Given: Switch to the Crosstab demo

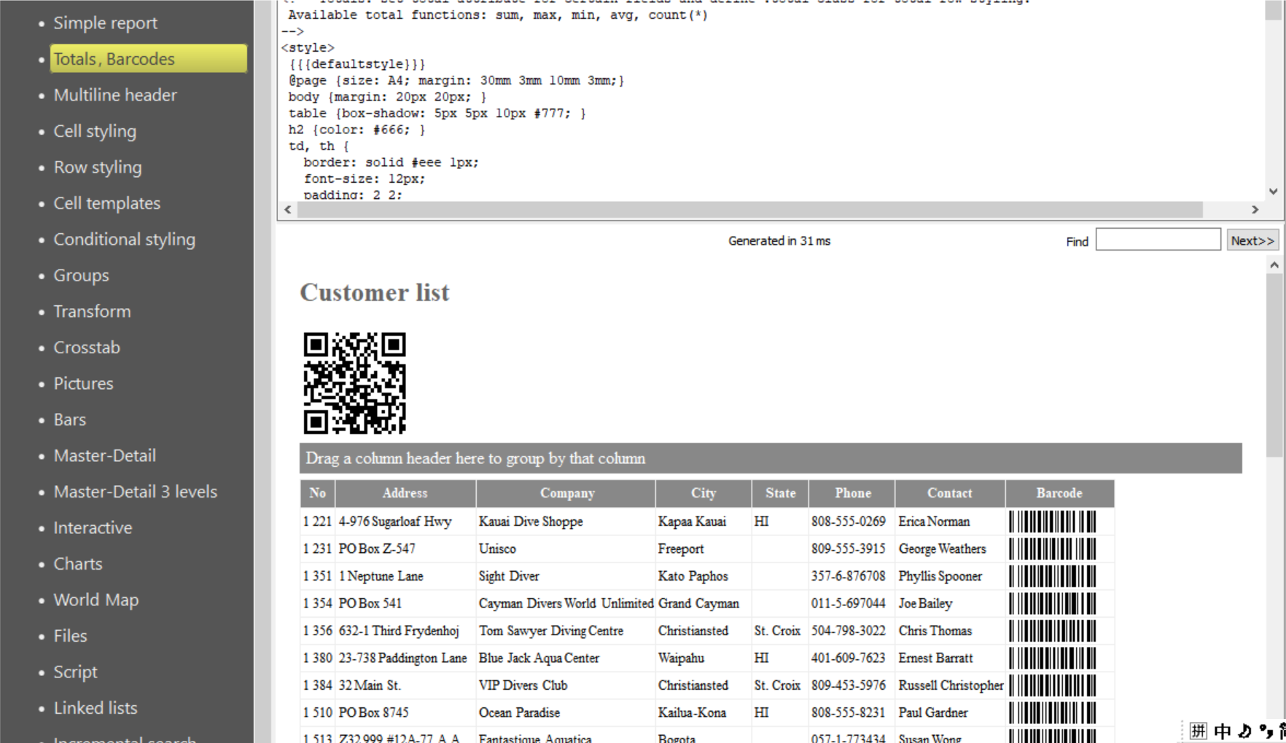Looking at the screenshot, I should (x=87, y=347).
